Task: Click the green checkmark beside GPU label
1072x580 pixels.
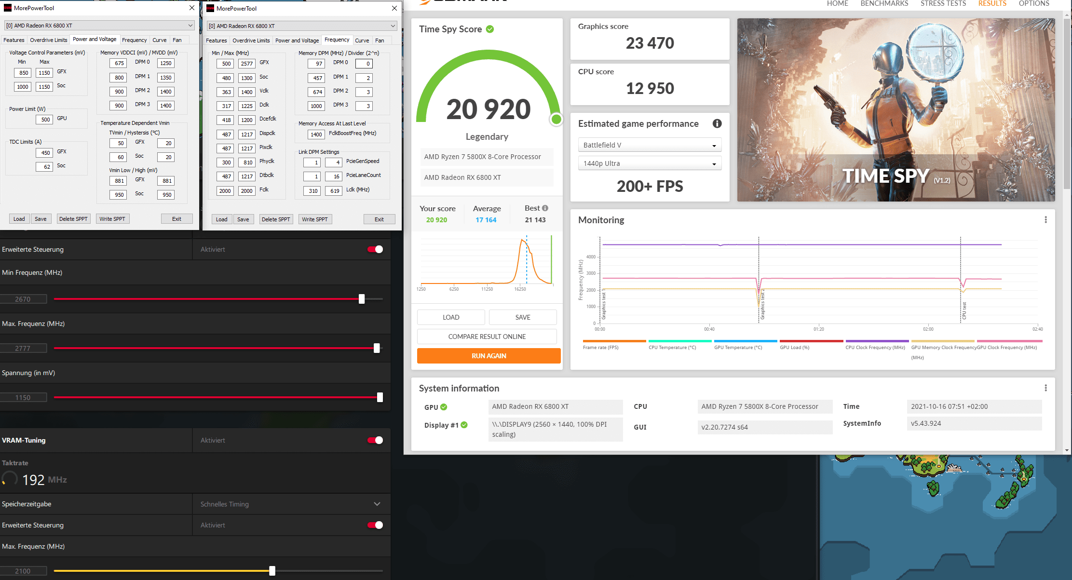Action: (x=444, y=407)
